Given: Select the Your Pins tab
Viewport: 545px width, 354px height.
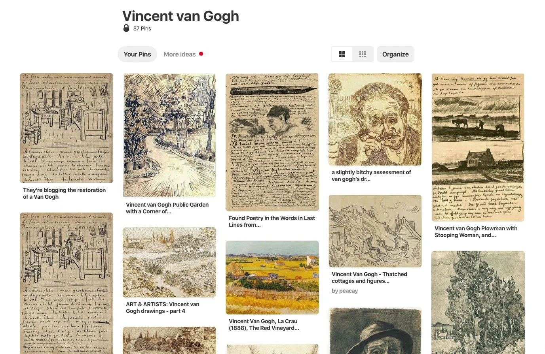Looking at the screenshot, I should tap(137, 55).
